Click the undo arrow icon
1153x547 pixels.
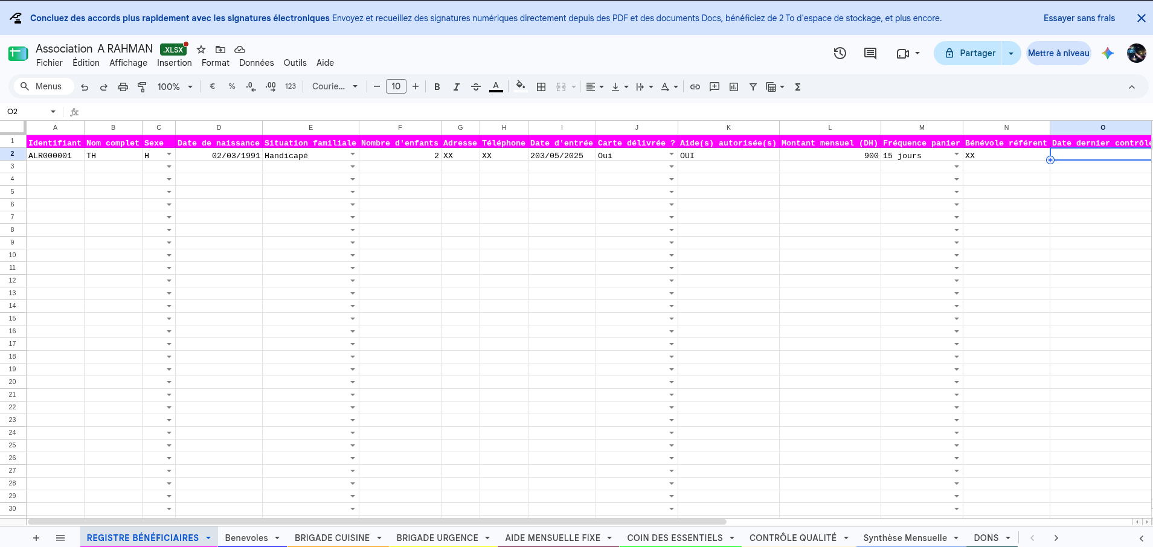[85, 87]
